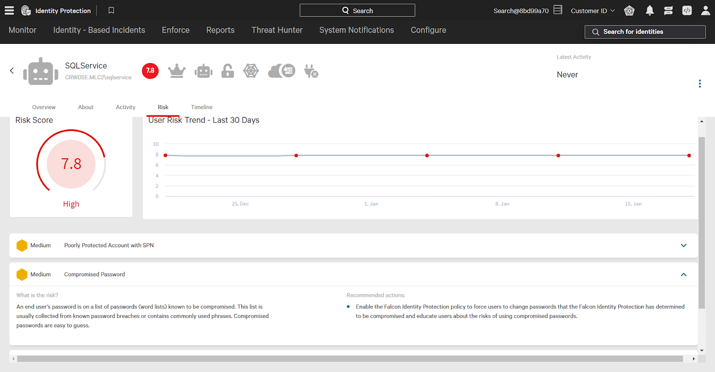This screenshot has height=372, width=715.
Task: Click the Latest Activity Never value
Action: 568,75
